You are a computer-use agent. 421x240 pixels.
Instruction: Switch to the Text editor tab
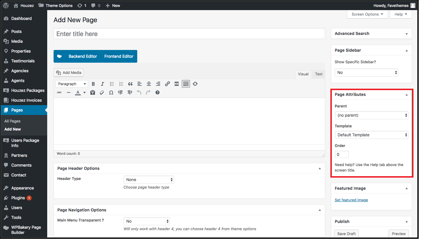click(x=319, y=74)
